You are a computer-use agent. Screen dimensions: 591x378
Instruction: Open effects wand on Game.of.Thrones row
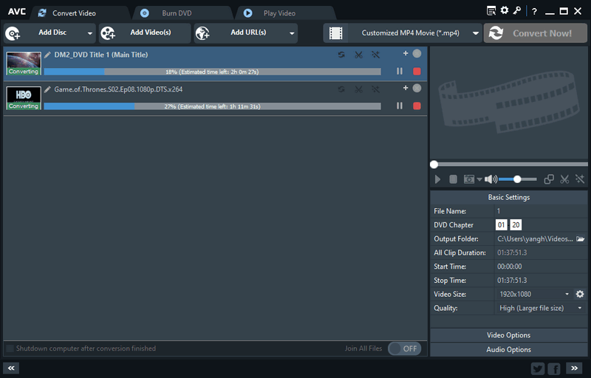375,89
